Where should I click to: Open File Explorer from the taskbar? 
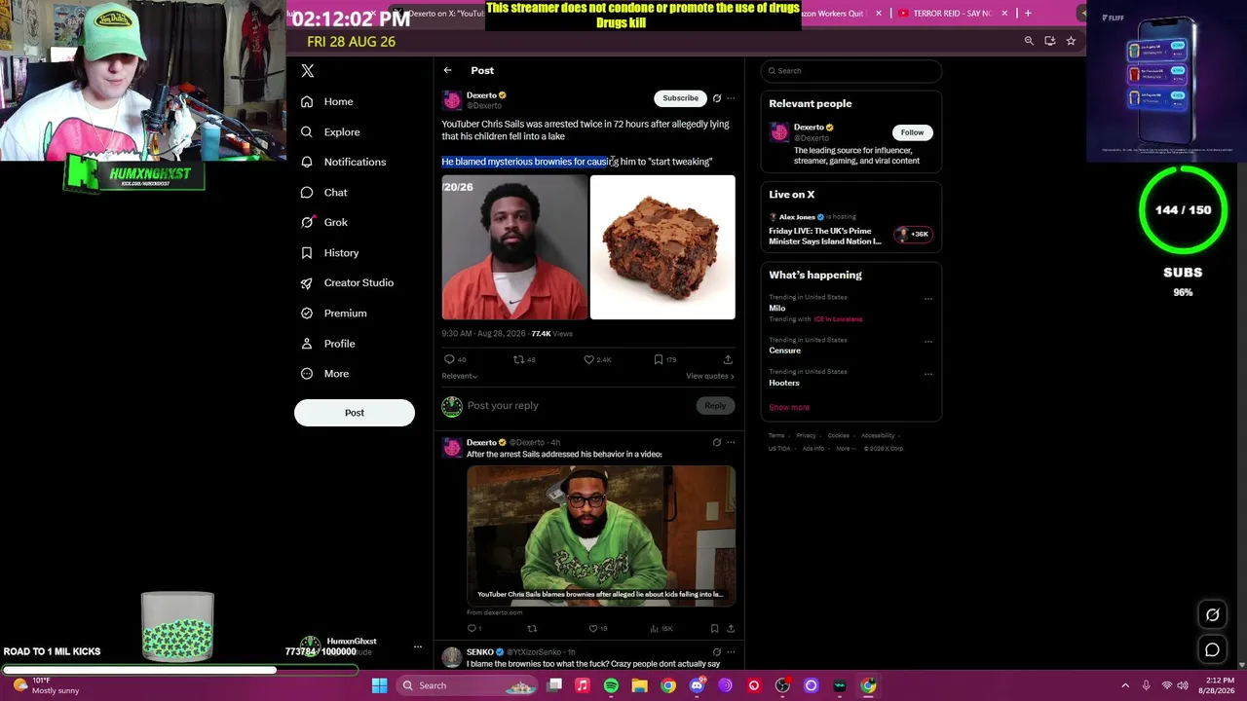[x=639, y=685]
